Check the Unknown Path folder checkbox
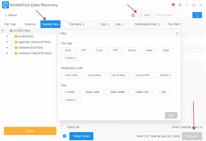206x141 pixels. [11, 53]
